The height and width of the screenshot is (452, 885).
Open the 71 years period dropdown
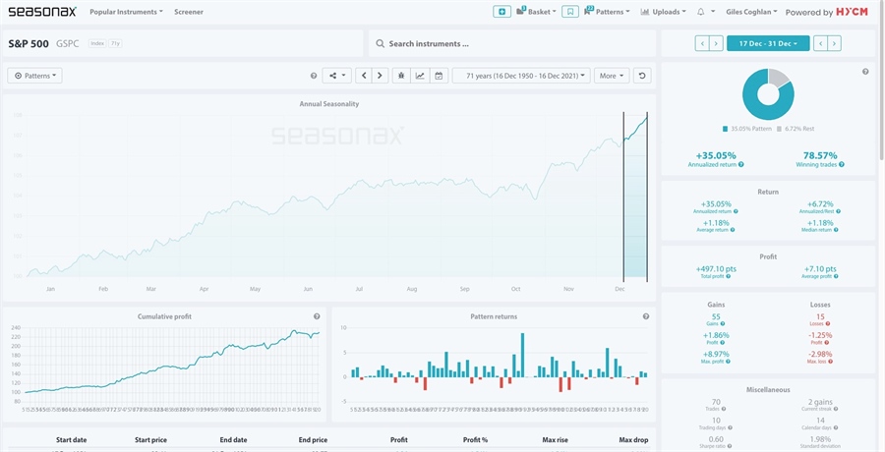tap(521, 76)
